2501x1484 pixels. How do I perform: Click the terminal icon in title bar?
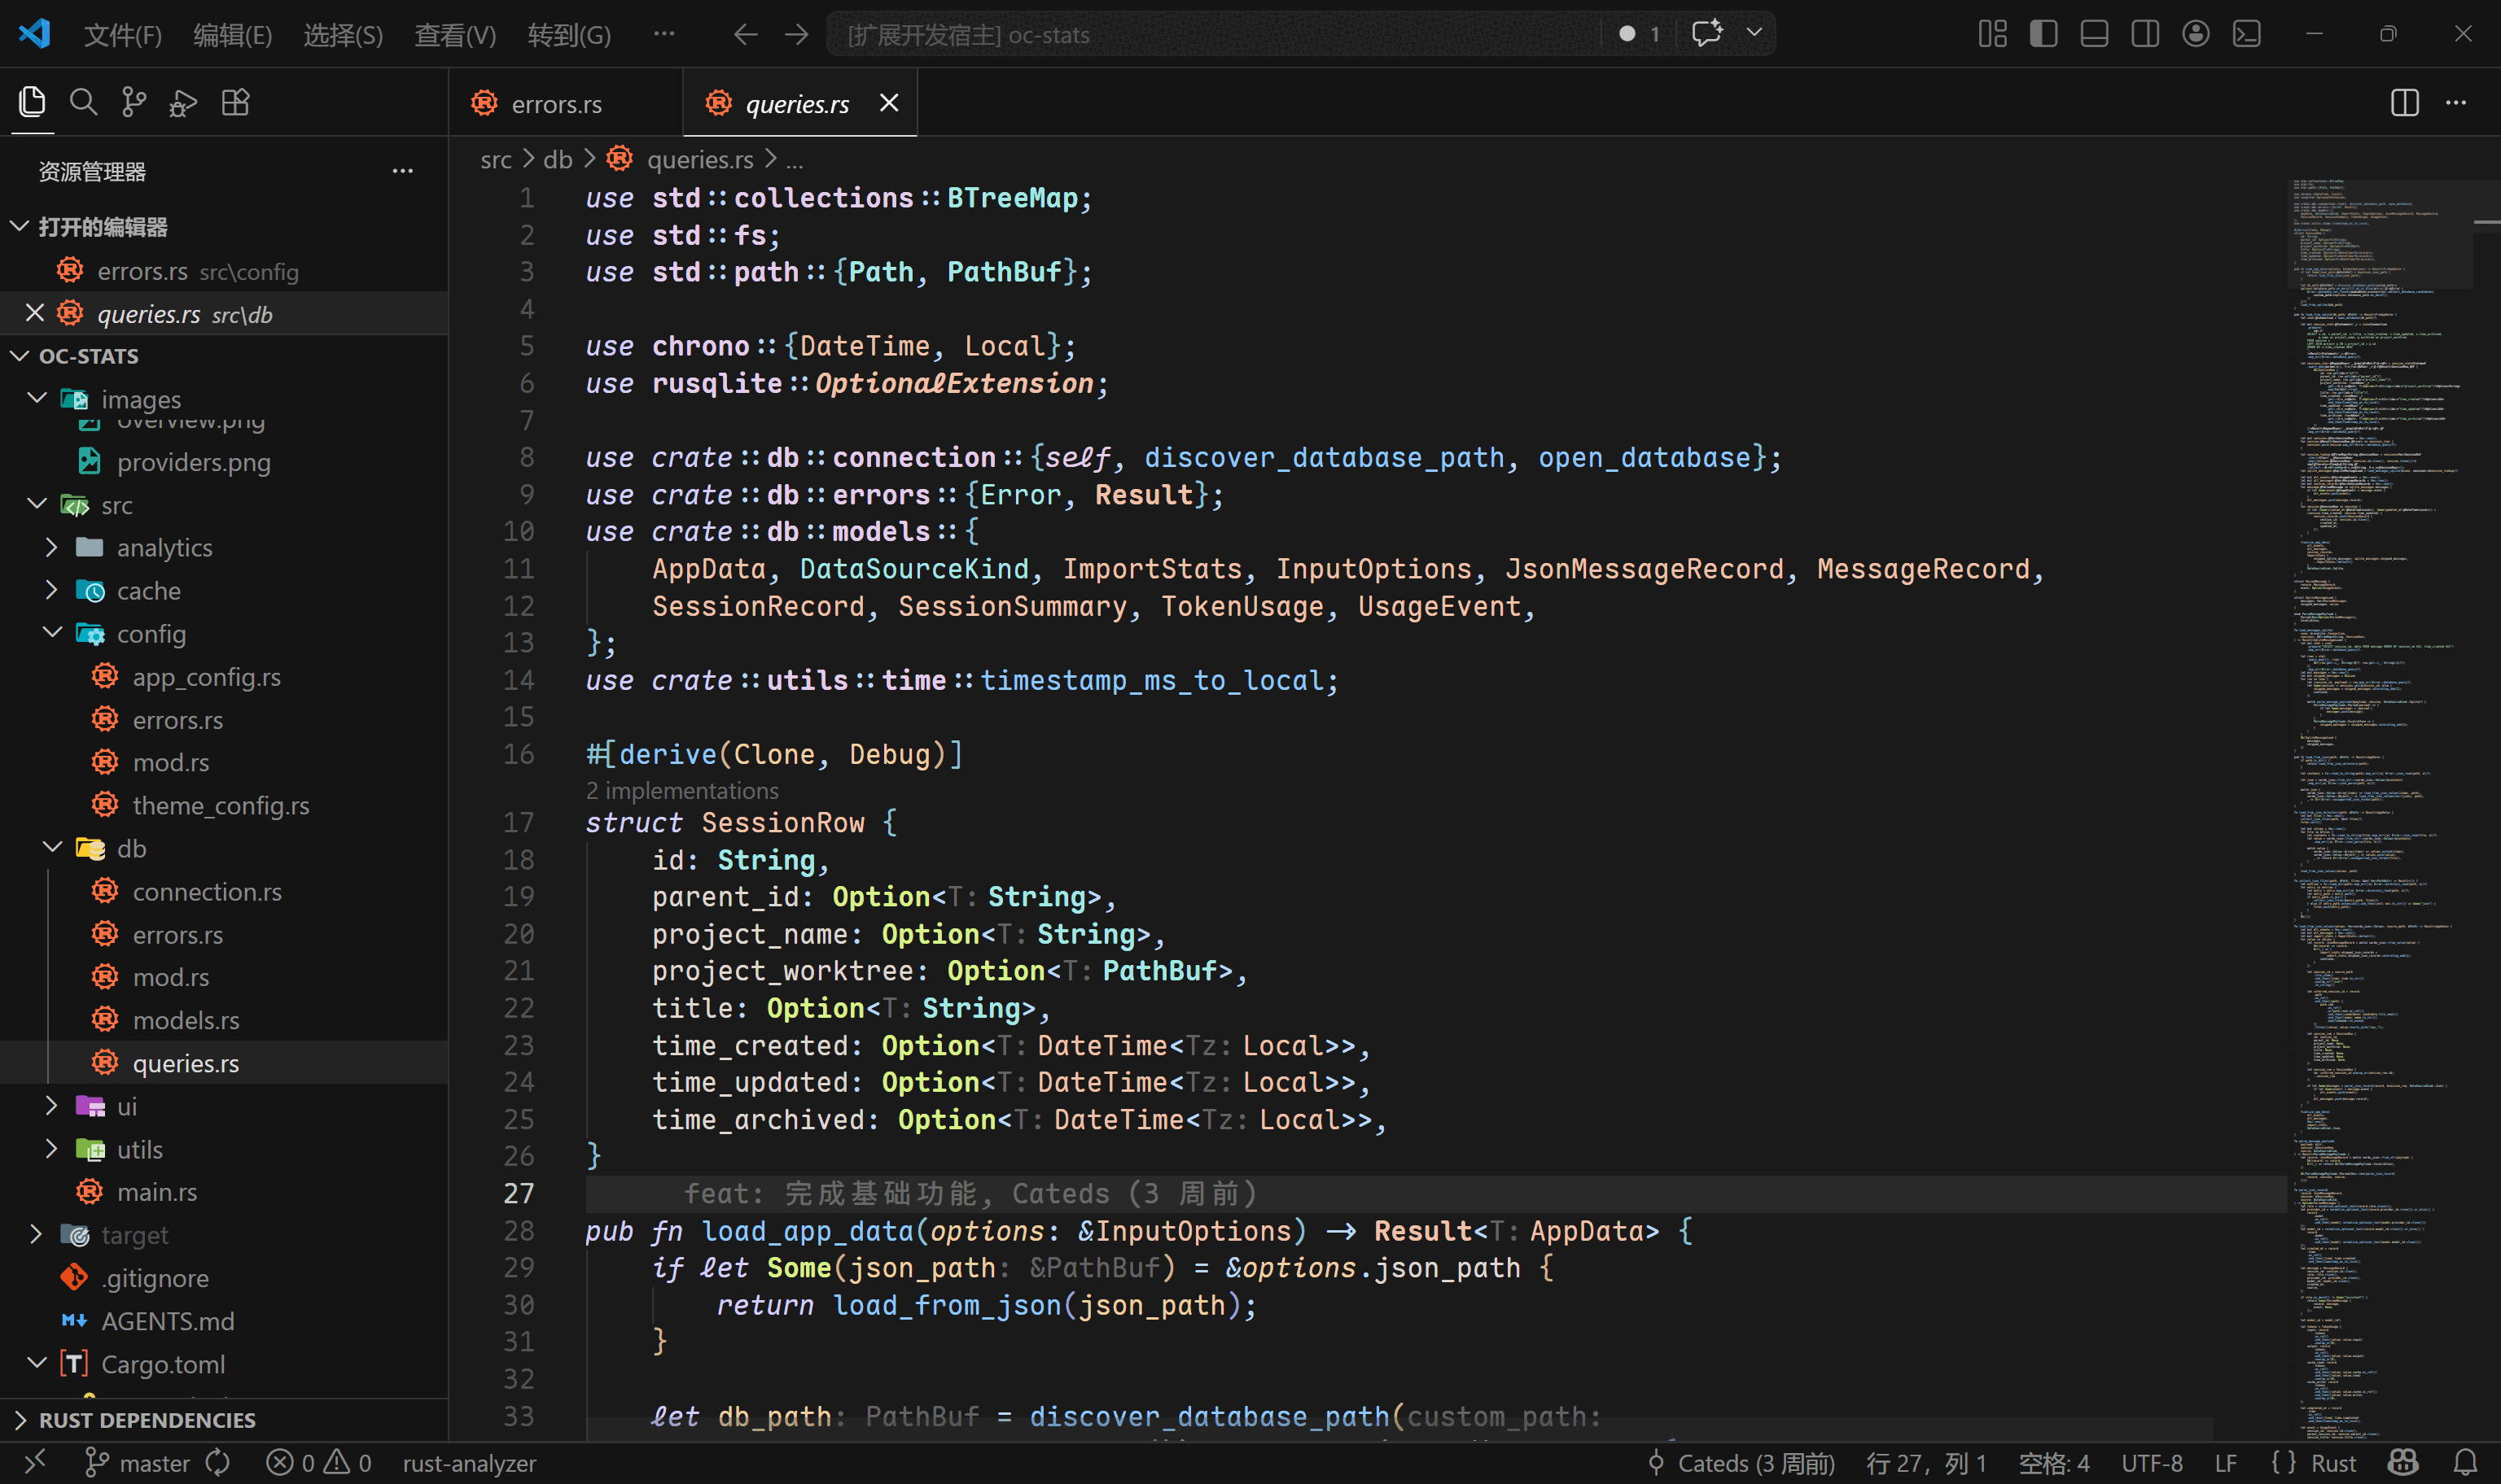point(2247,34)
